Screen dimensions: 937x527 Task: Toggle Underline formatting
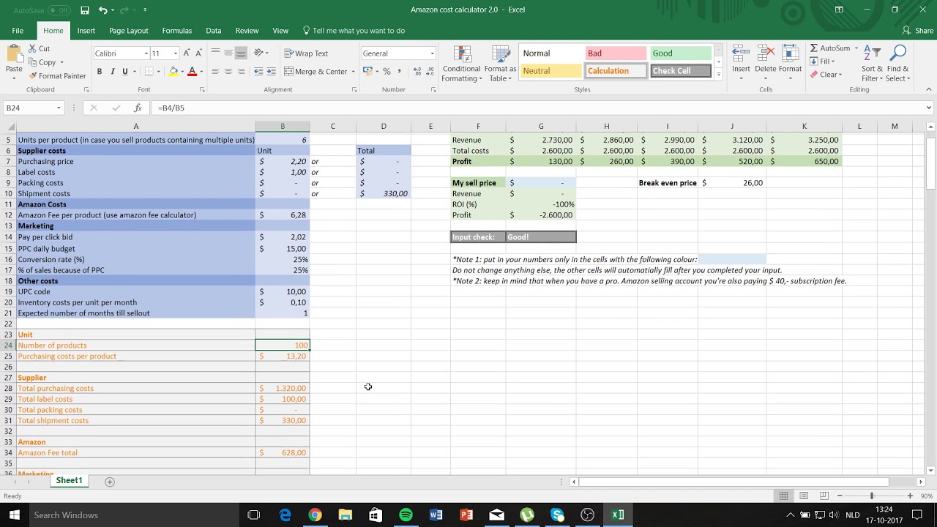click(x=125, y=72)
